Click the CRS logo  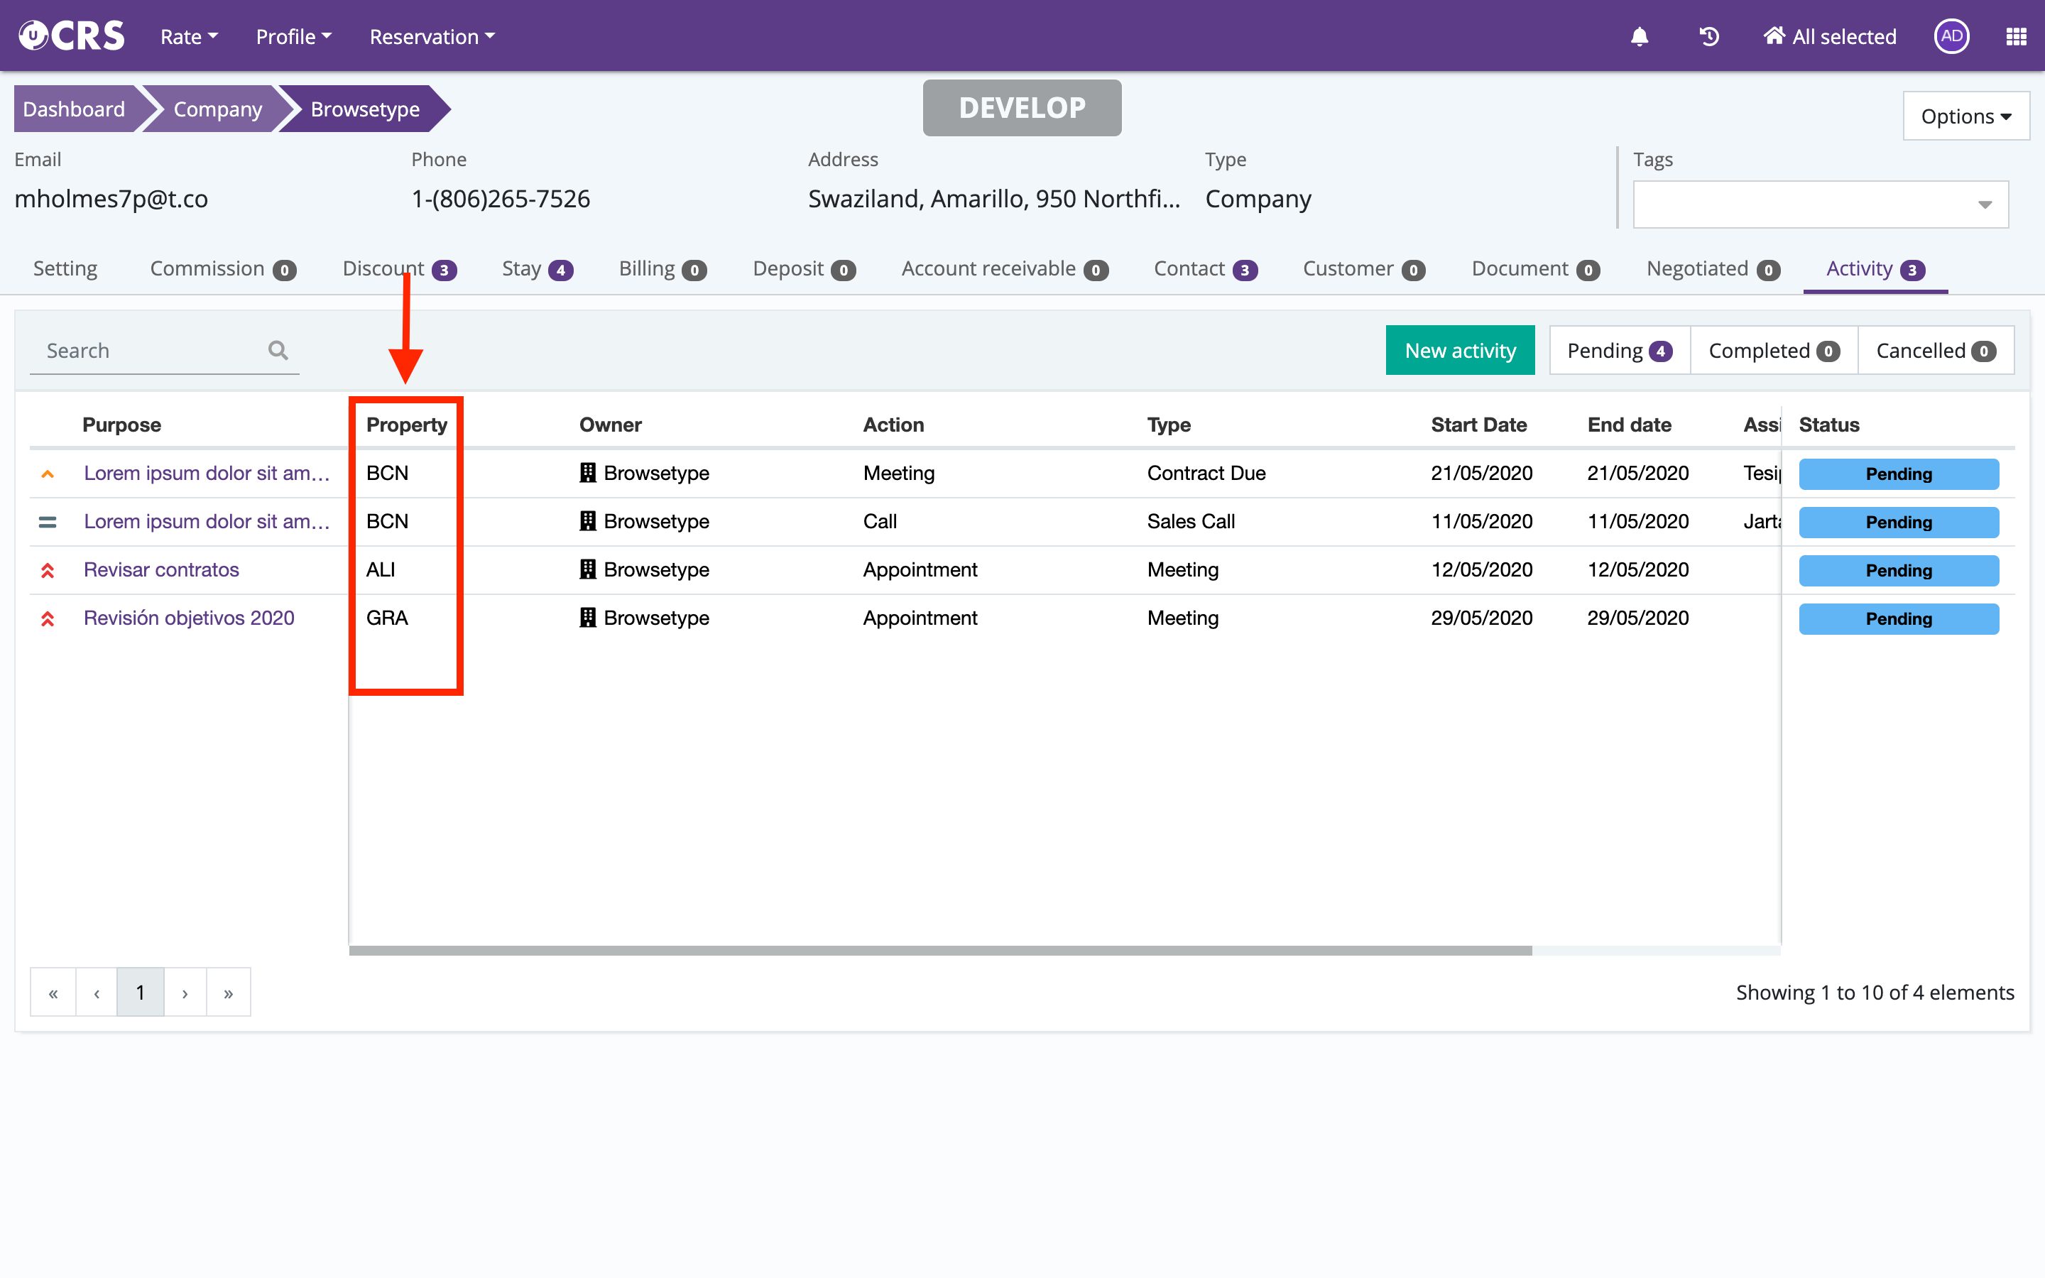72,35
